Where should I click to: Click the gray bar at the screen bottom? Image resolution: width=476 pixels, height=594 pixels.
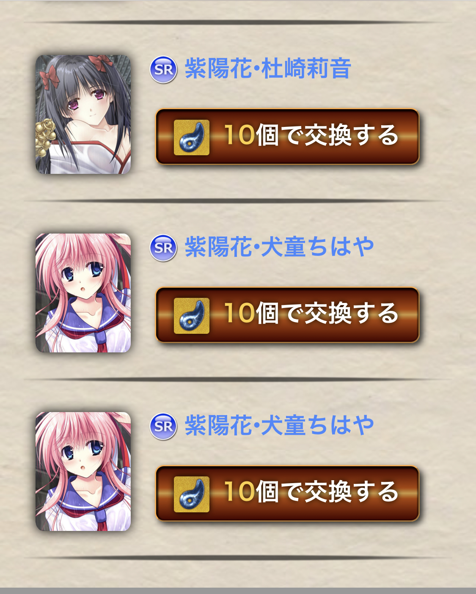(x=238, y=591)
